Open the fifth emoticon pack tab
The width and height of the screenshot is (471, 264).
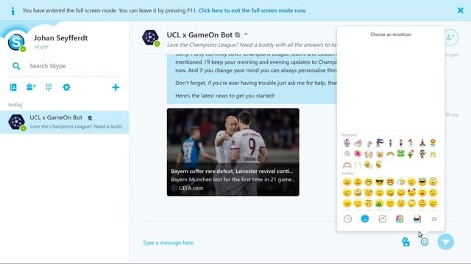point(417,219)
